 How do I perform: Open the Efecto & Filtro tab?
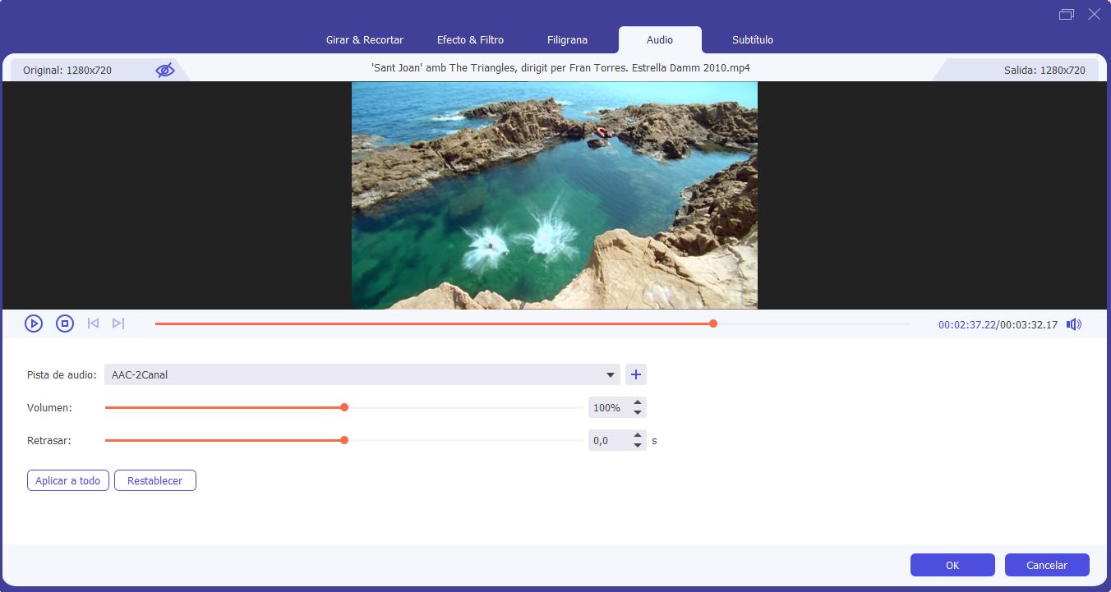point(470,39)
